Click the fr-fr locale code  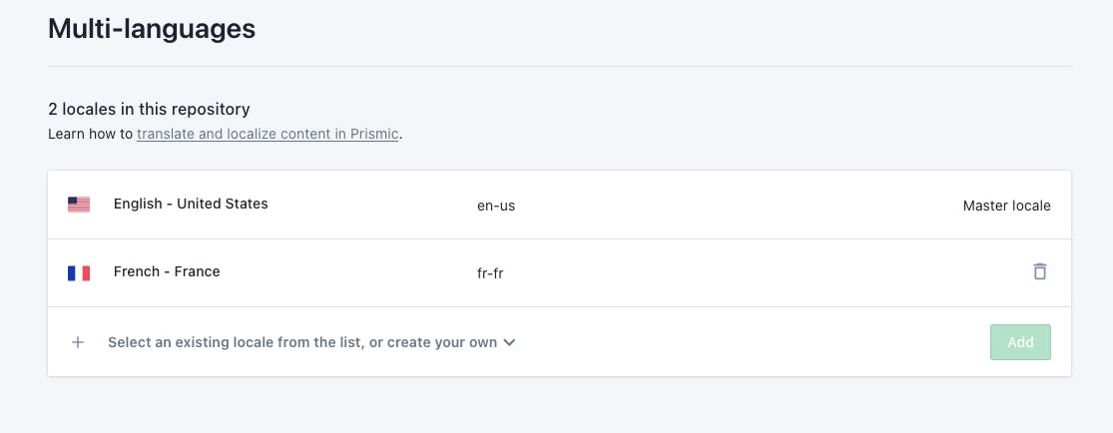tap(489, 273)
